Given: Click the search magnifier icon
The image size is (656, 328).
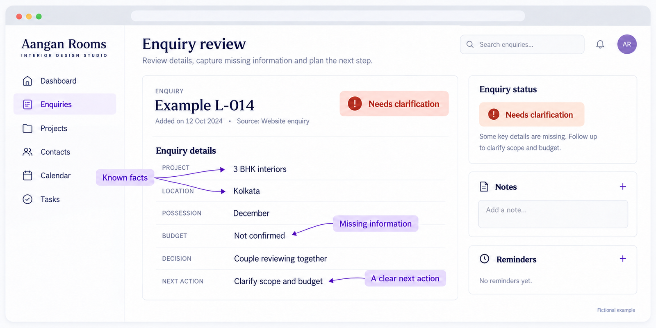Looking at the screenshot, I should tap(470, 44).
